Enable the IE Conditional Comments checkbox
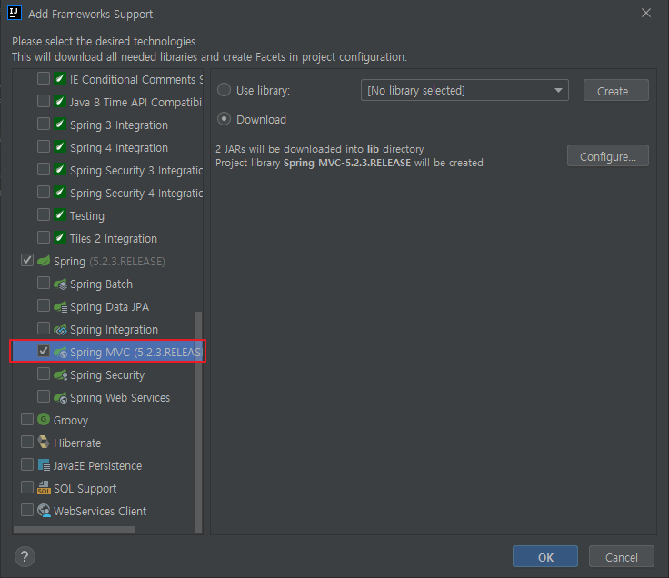The image size is (669, 578). pos(44,78)
